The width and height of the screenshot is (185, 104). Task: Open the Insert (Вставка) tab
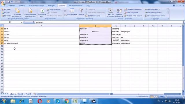click(x=22, y=6)
